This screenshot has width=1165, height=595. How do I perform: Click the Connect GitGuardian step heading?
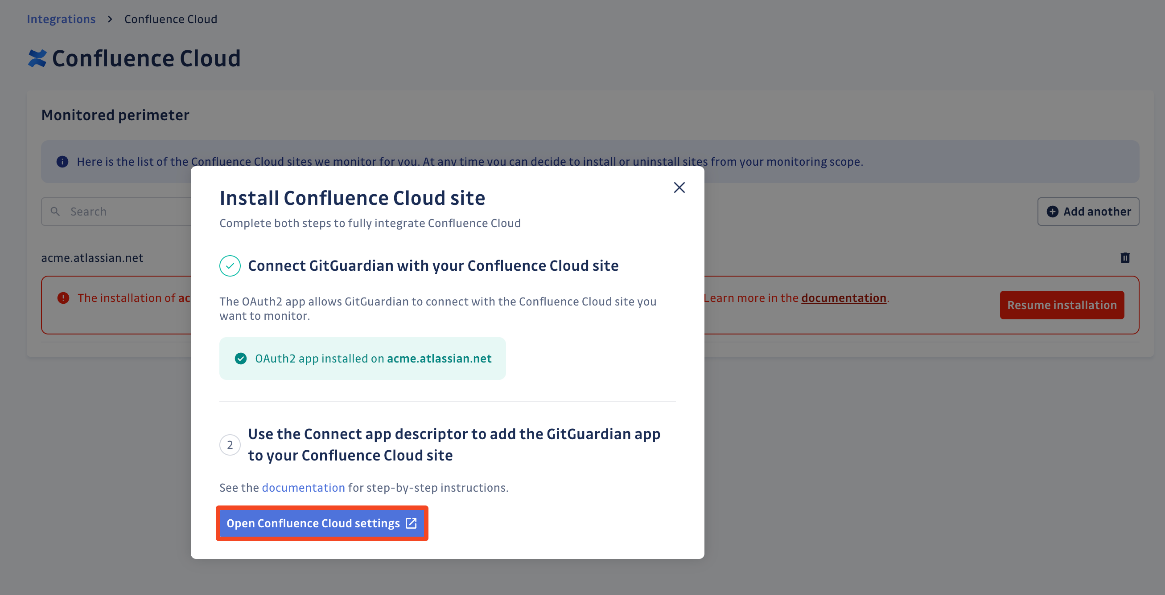433,265
